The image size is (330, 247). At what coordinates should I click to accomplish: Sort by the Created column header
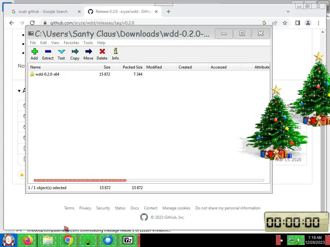click(x=192, y=67)
